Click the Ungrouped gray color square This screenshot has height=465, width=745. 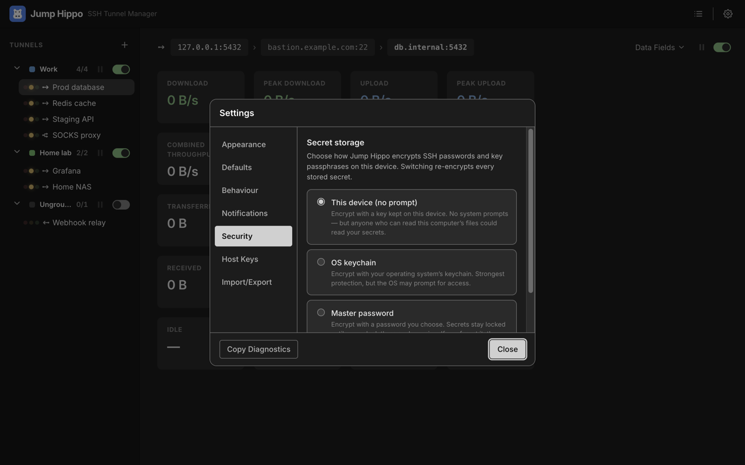tap(32, 205)
